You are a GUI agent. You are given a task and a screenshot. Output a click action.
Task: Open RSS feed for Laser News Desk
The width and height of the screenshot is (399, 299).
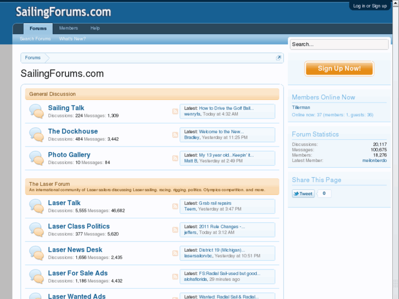(175, 253)
